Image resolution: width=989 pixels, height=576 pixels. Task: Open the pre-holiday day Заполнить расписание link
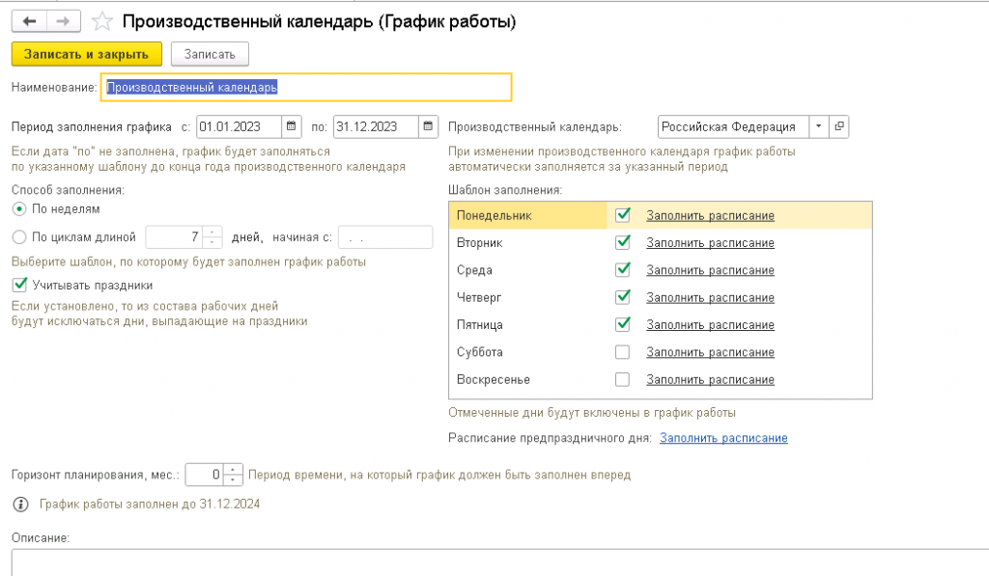(723, 438)
